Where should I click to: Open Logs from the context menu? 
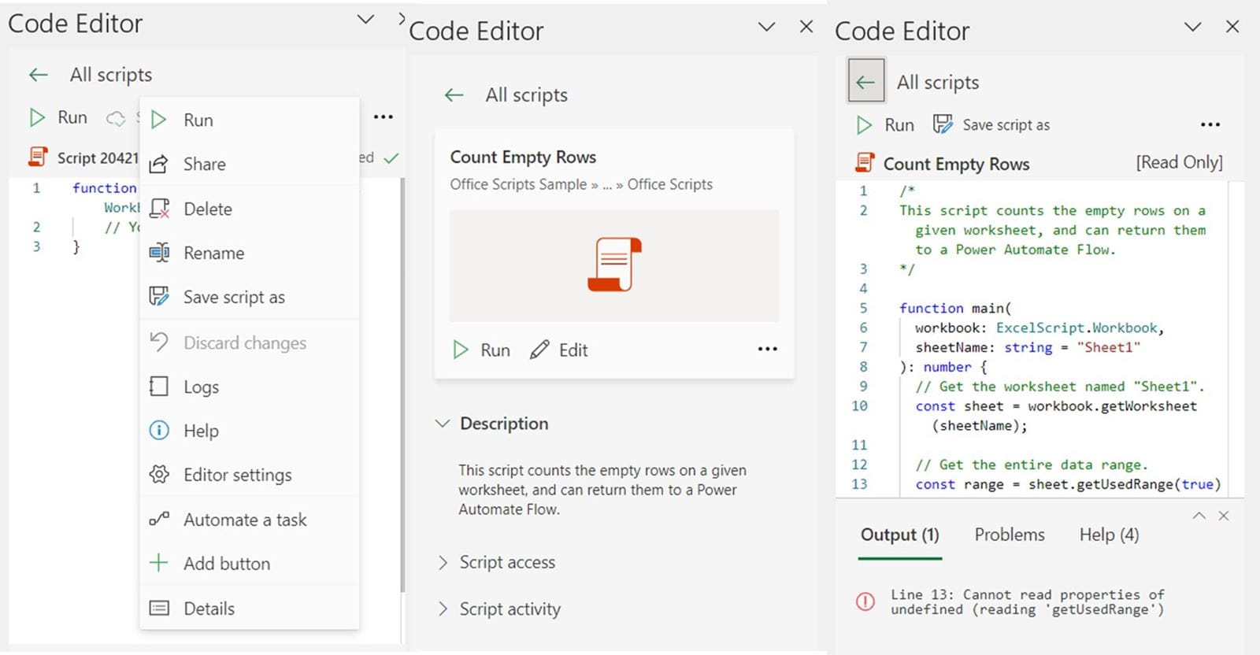pos(201,387)
